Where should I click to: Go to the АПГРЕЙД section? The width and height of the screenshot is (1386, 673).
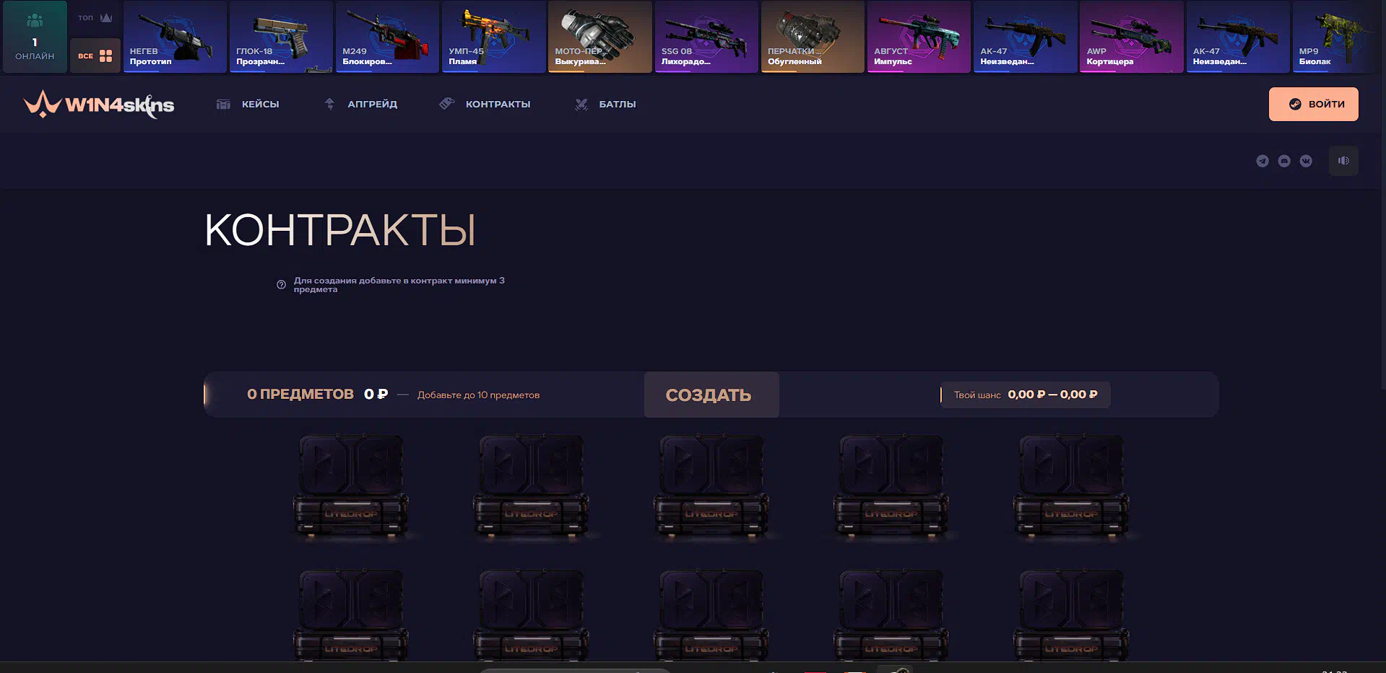point(360,105)
